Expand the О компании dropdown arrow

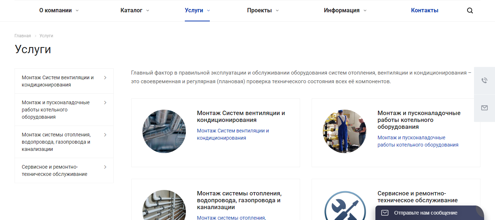(77, 10)
